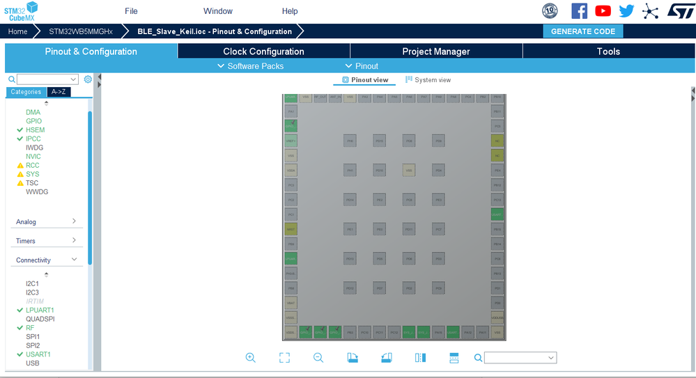Select the Pinout view tab
The image size is (696, 378).
364,80
